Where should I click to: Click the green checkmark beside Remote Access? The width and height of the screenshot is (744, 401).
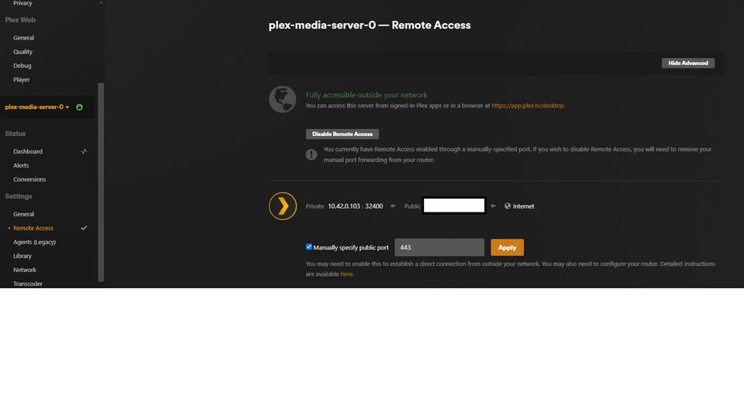(x=84, y=228)
